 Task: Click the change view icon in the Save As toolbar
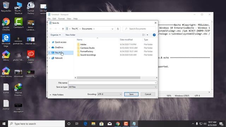(x=144, y=35)
